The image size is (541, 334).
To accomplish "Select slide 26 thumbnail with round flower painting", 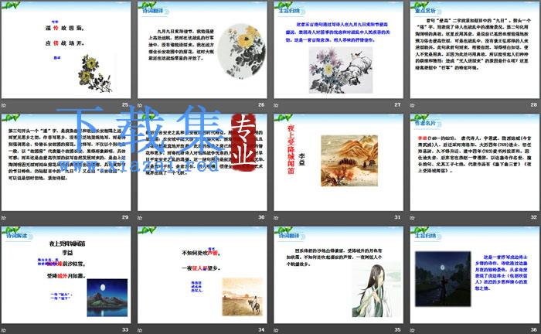I will coord(202,50).
